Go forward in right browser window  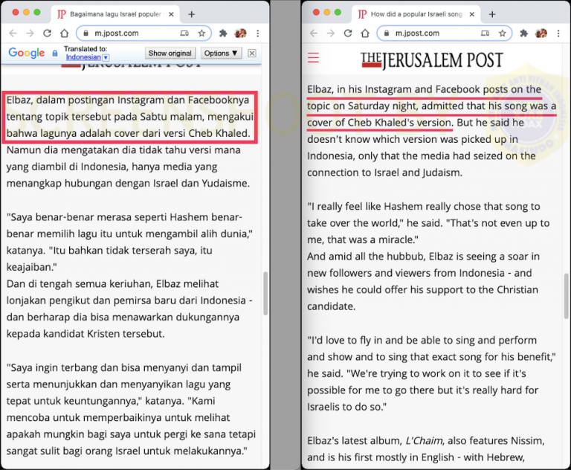[331, 33]
